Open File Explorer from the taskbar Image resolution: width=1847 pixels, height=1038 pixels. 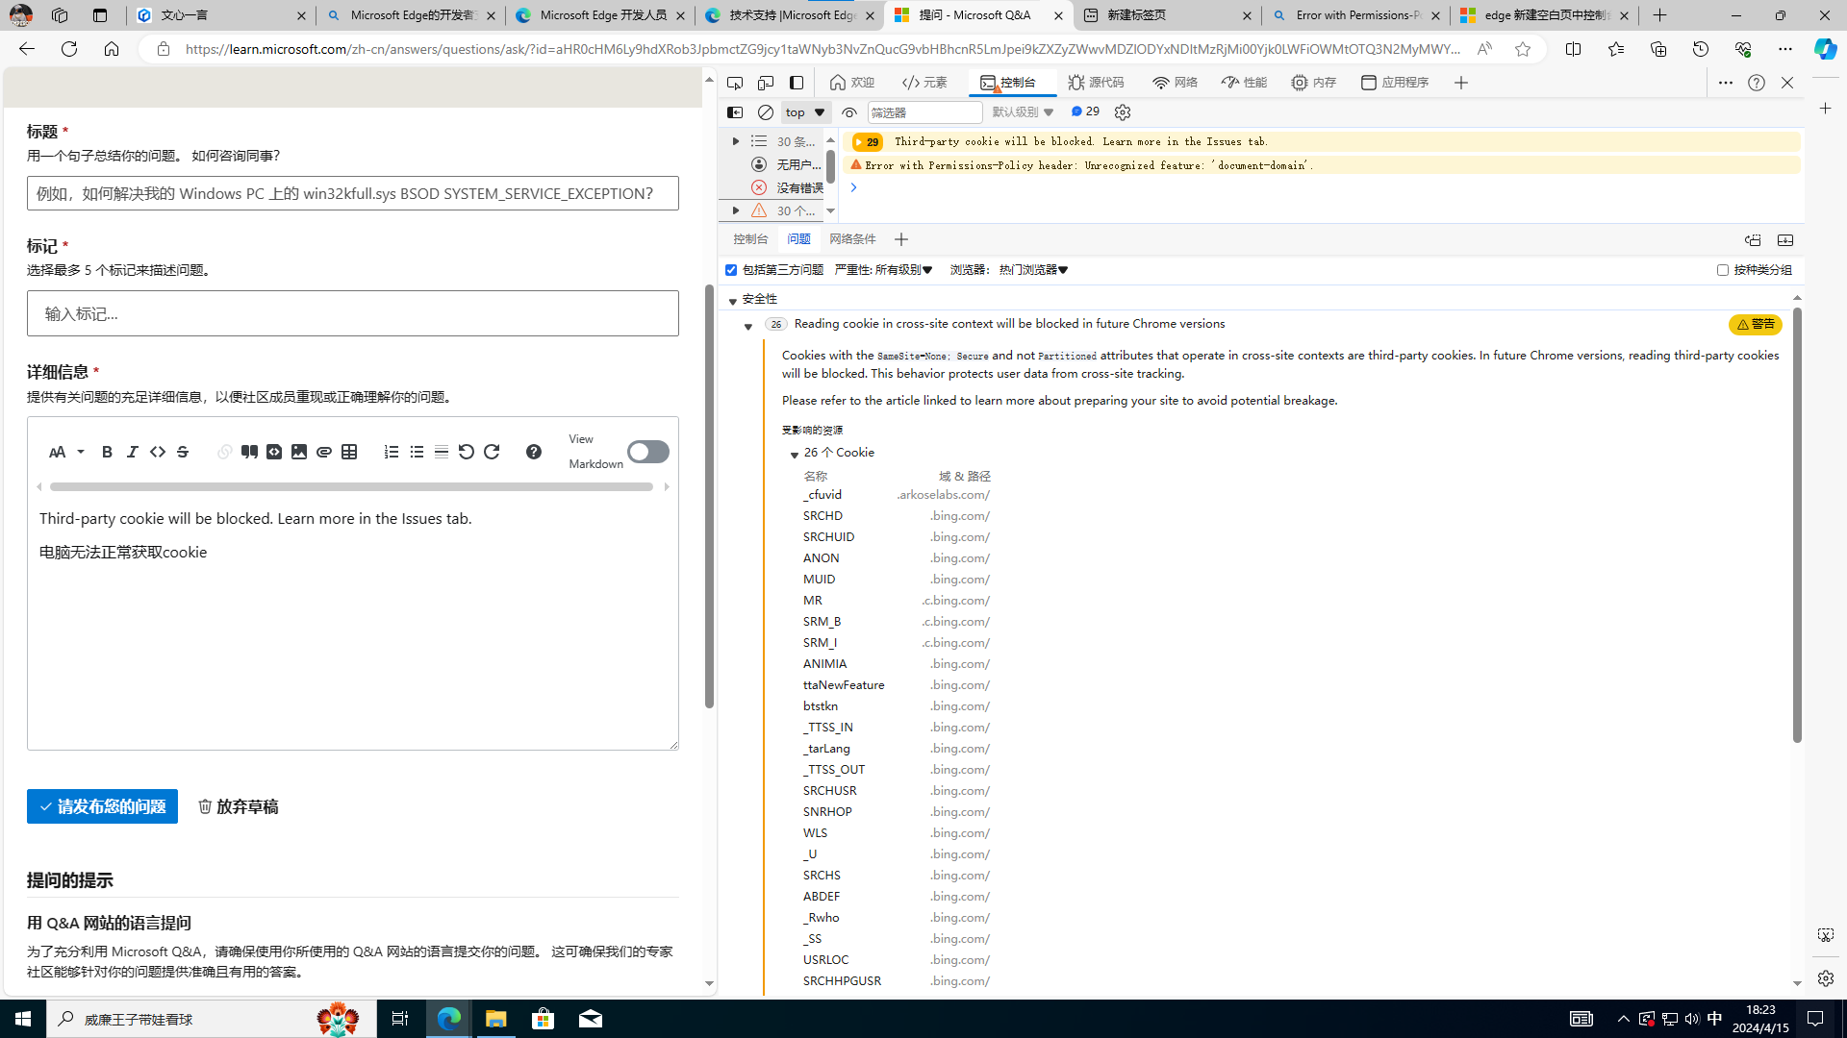coord(495,1019)
